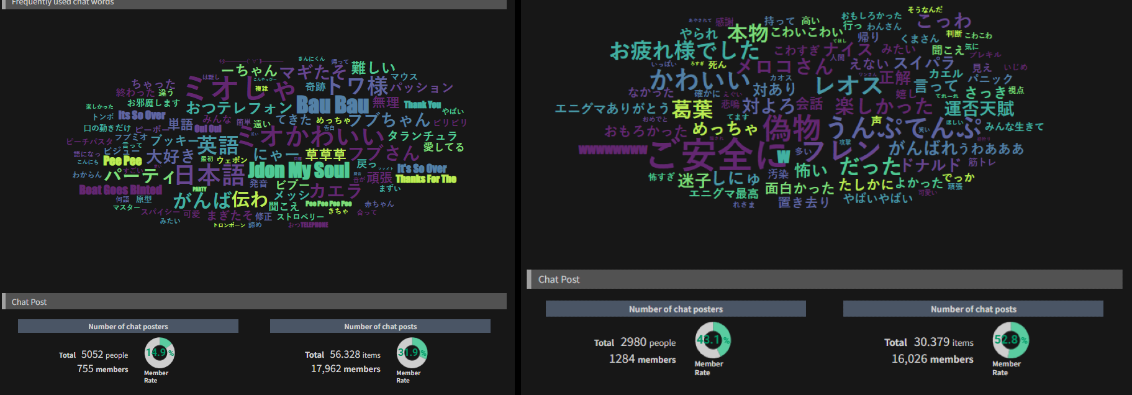Click the 'エニグマ最高' word in right cloud
Viewport: 1132px width, 395px height.
[723, 194]
